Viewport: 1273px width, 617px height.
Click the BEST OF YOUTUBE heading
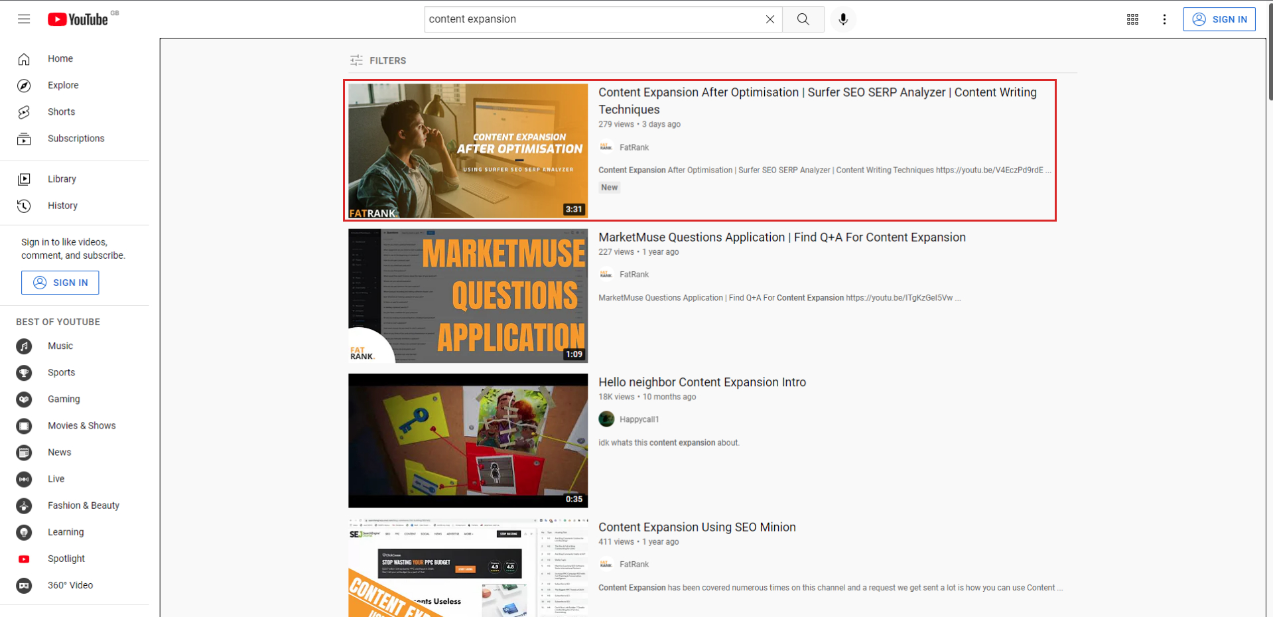[58, 322]
